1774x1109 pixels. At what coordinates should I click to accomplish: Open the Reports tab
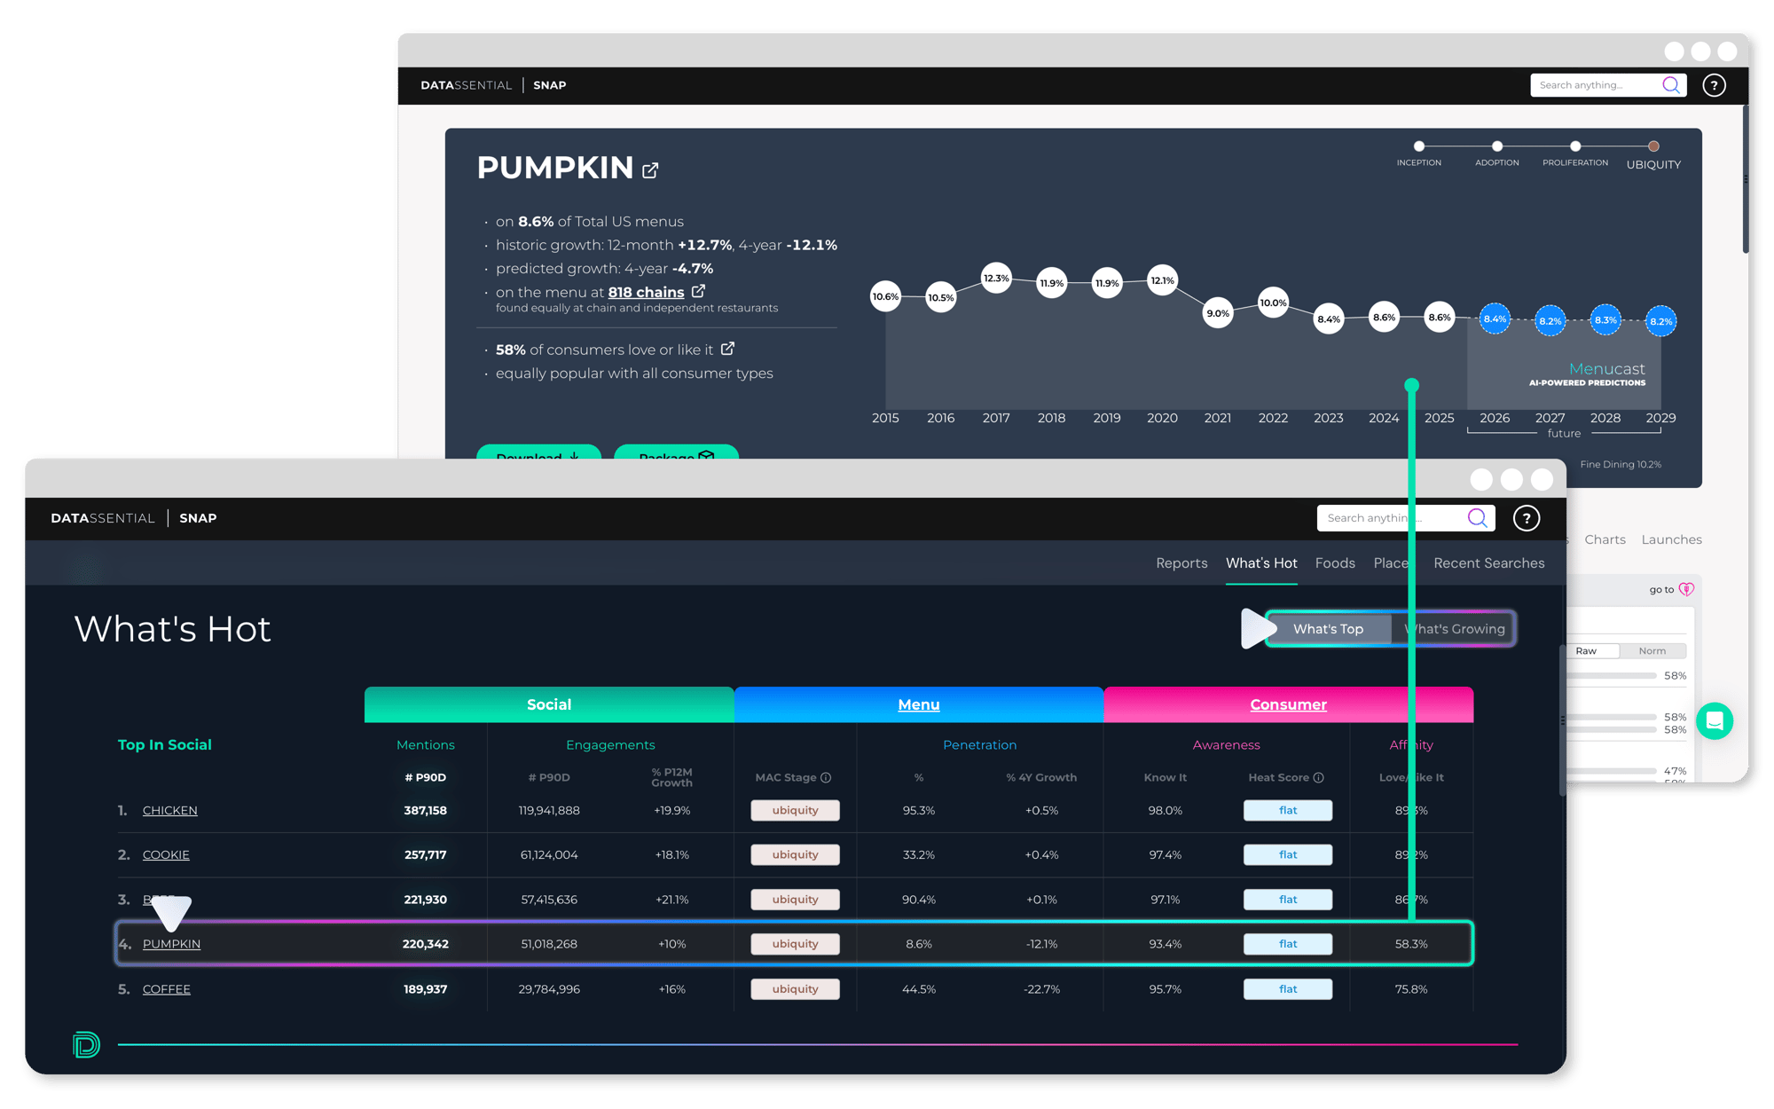[x=1181, y=563]
